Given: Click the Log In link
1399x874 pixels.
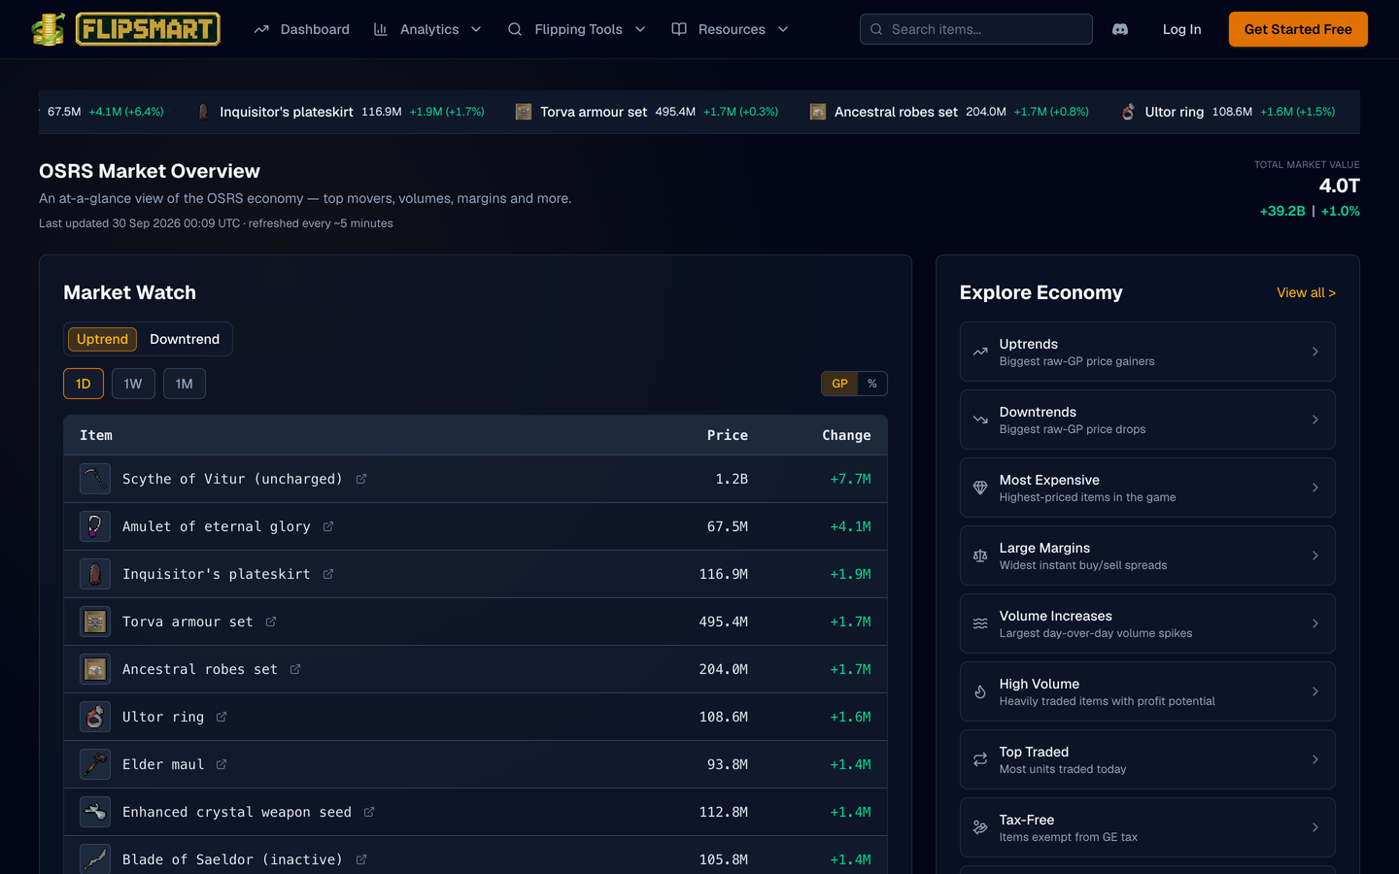Looking at the screenshot, I should pyautogui.click(x=1181, y=29).
